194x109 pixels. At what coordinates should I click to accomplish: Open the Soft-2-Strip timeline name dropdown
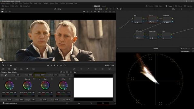tap(58, 9)
